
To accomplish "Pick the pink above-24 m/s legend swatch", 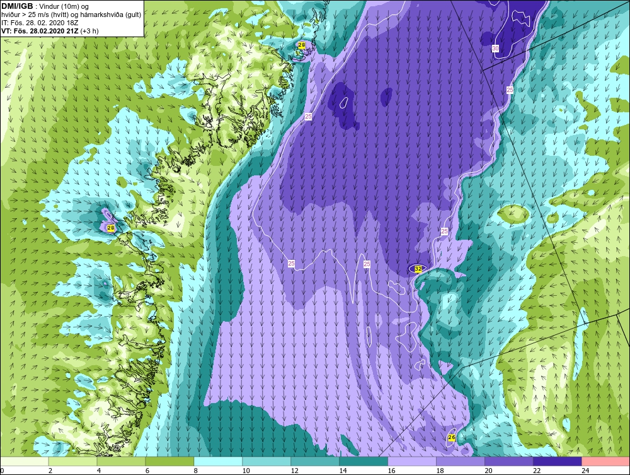I will tap(606, 461).
